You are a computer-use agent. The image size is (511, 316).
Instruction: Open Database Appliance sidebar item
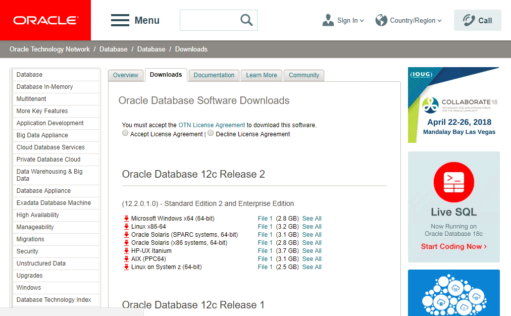tap(56, 191)
